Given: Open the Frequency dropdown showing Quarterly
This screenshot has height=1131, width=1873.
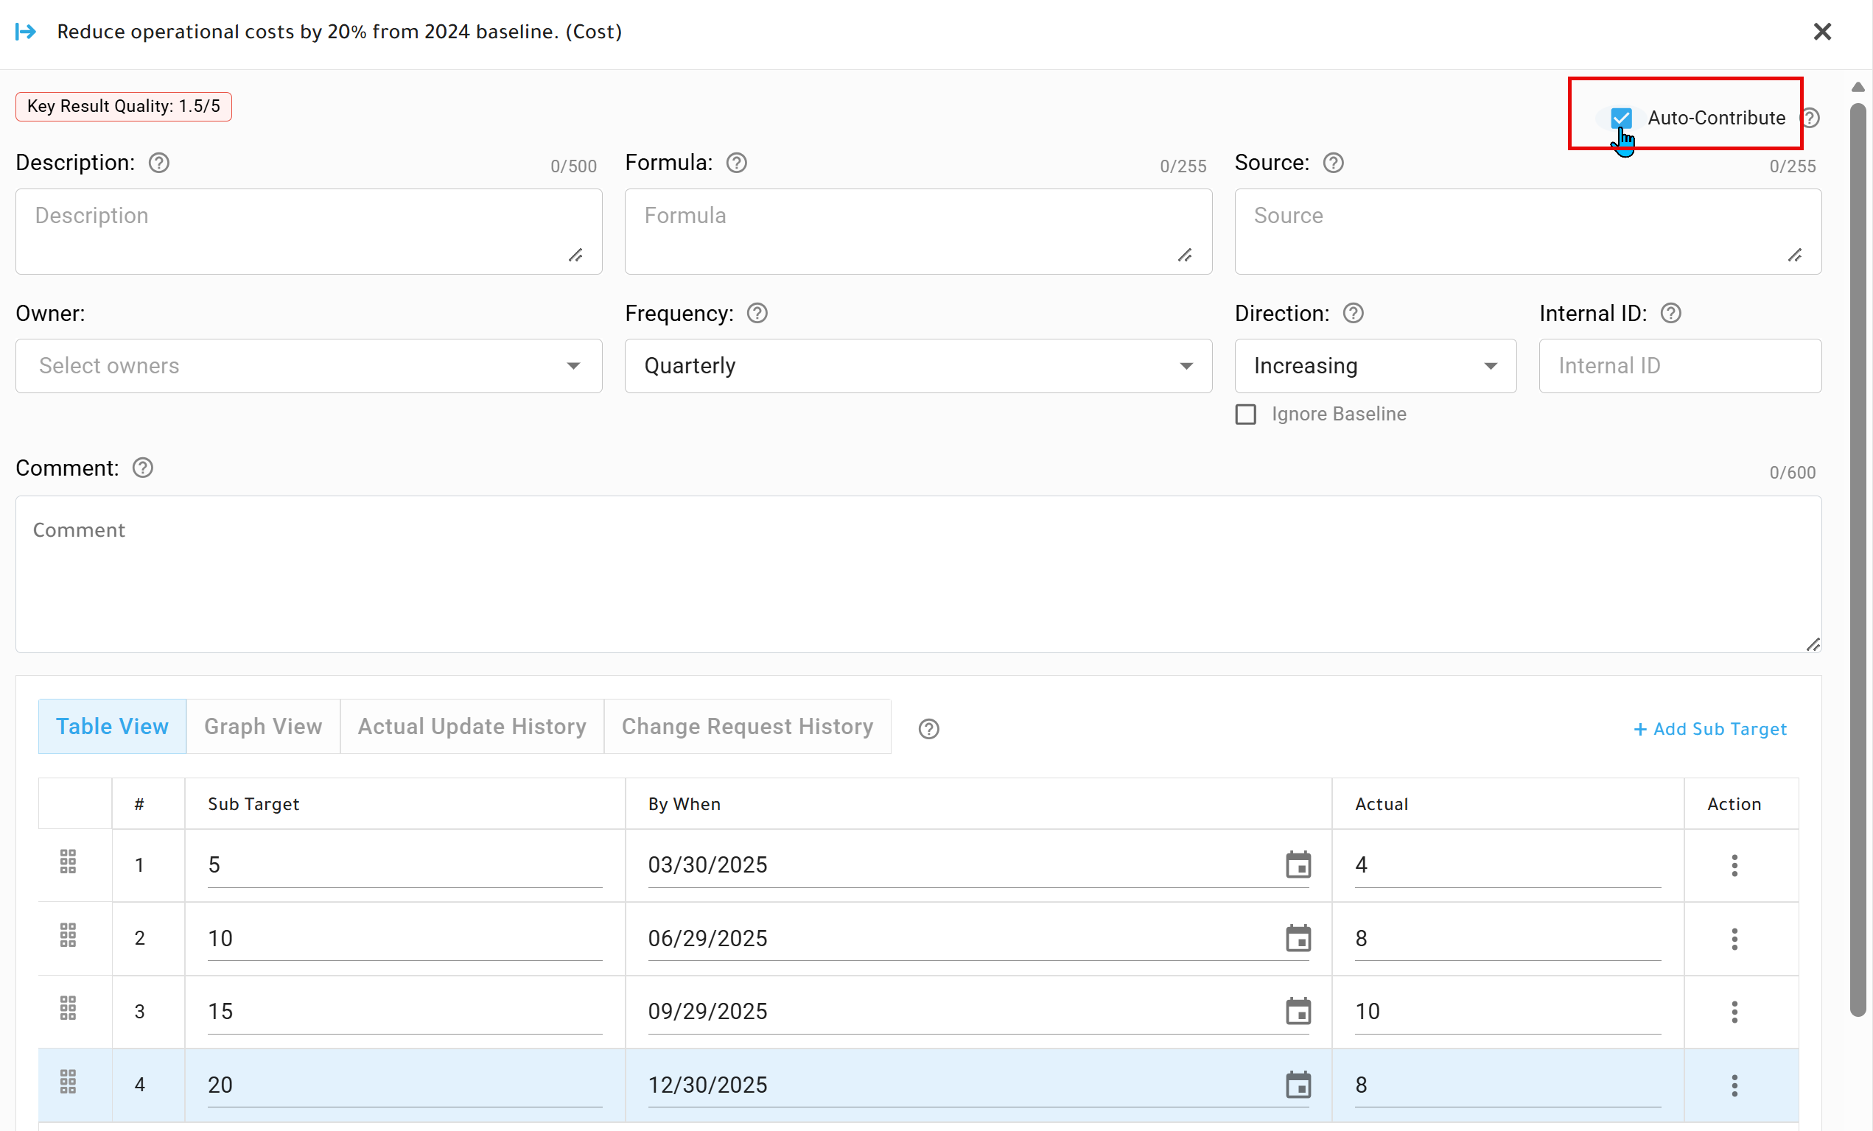Looking at the screenshot, I should [917, 366].
